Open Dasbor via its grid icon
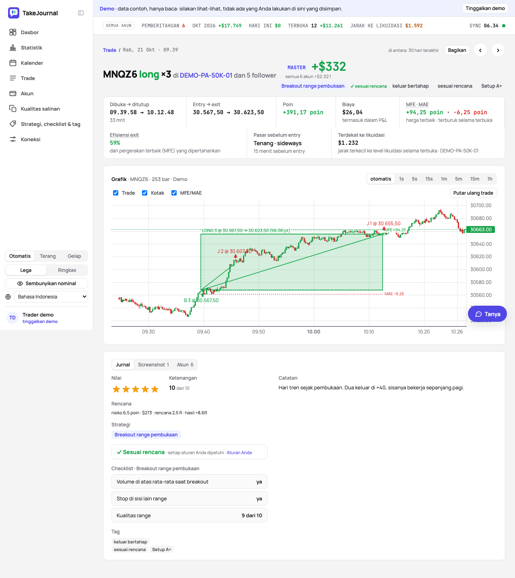515x578 pixels. (x=13, y=32)
